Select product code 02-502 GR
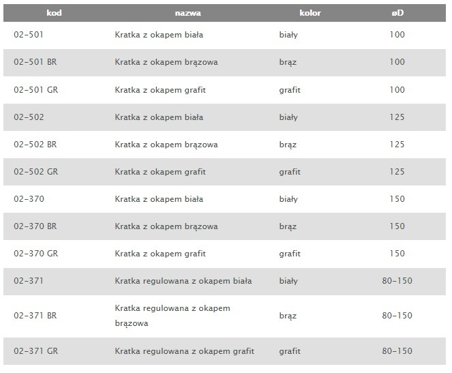Image resolution: width=452 pixels, height=373 pixels. (x=35, y=172)
